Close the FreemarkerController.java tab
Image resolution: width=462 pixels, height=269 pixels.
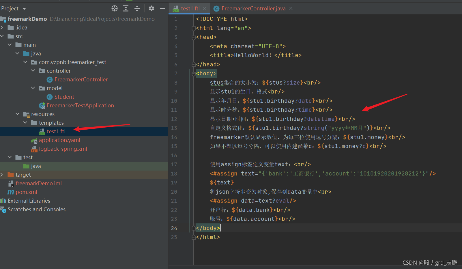coord(291,8)
